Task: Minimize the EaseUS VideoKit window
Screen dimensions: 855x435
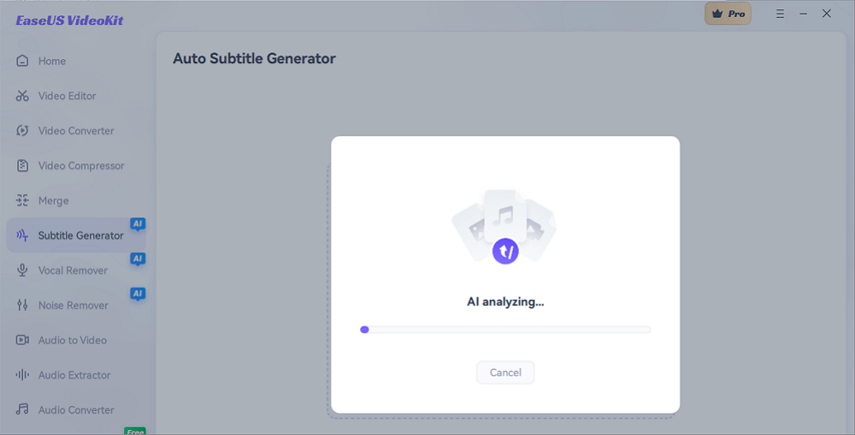Action: 804,14
